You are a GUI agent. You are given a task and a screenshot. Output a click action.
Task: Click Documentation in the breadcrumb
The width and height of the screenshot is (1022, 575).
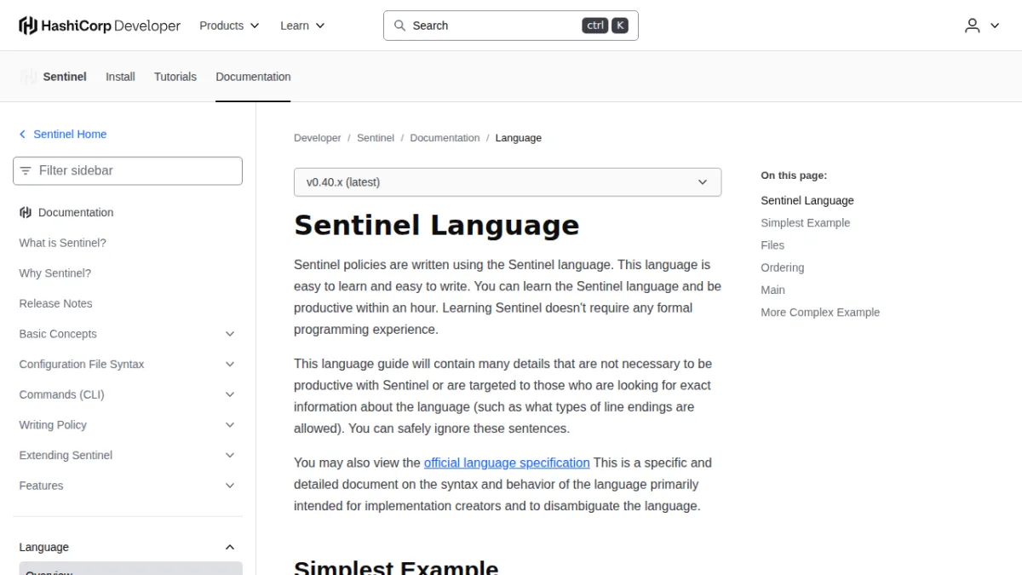[x=445, y=138]
